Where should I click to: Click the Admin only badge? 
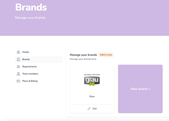(106, 55)
